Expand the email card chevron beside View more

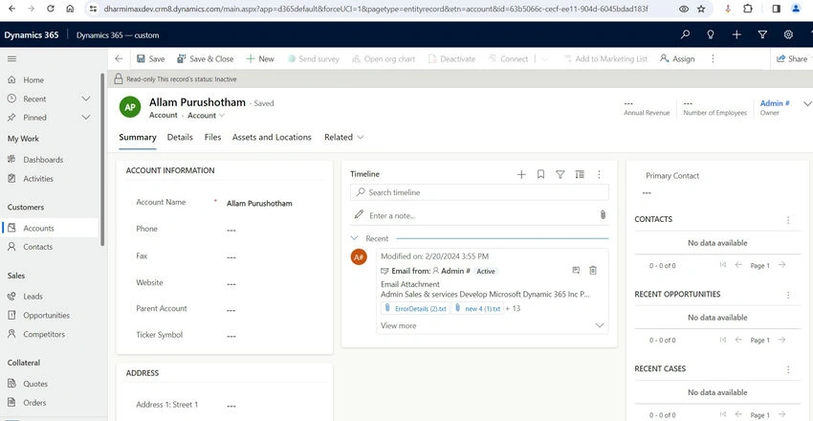click(600, 325)
